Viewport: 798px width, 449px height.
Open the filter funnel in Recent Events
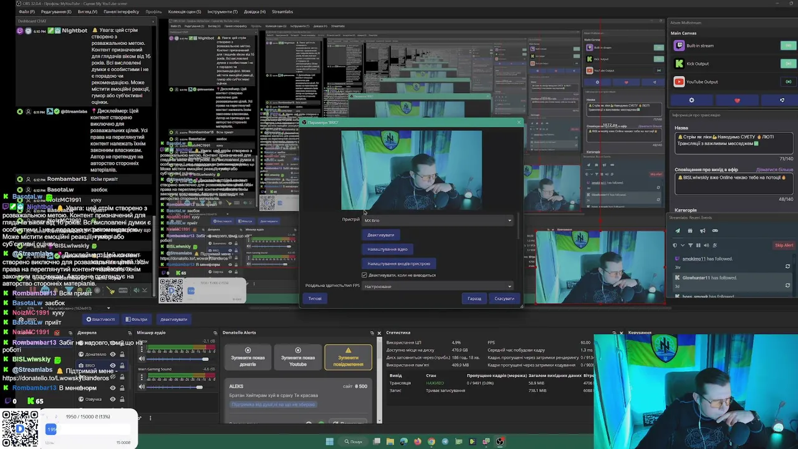690,245
